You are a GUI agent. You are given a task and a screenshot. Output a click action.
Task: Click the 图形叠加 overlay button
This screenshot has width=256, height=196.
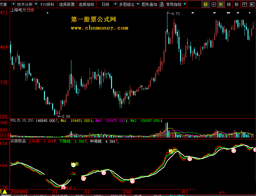pos(149,5)
